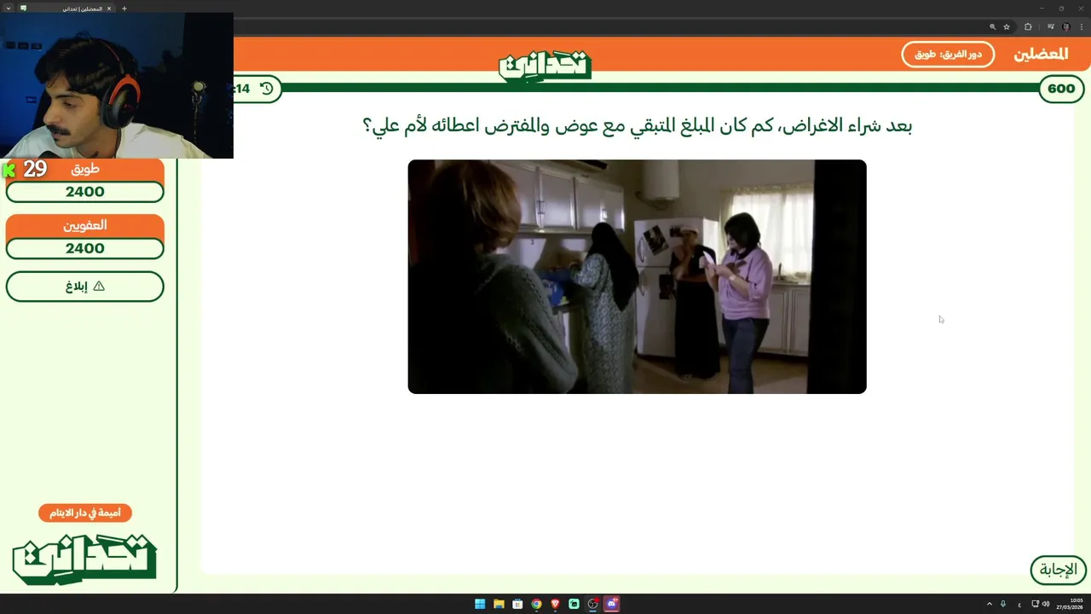1091x614 pixels.
Task: Open Brave browser from taskbar
Action: (555, 604)
